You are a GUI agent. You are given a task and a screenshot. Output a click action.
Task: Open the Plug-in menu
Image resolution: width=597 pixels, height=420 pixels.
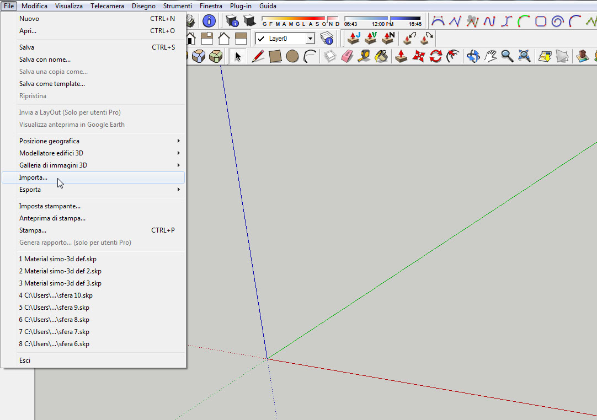click(x=241, y=6)
